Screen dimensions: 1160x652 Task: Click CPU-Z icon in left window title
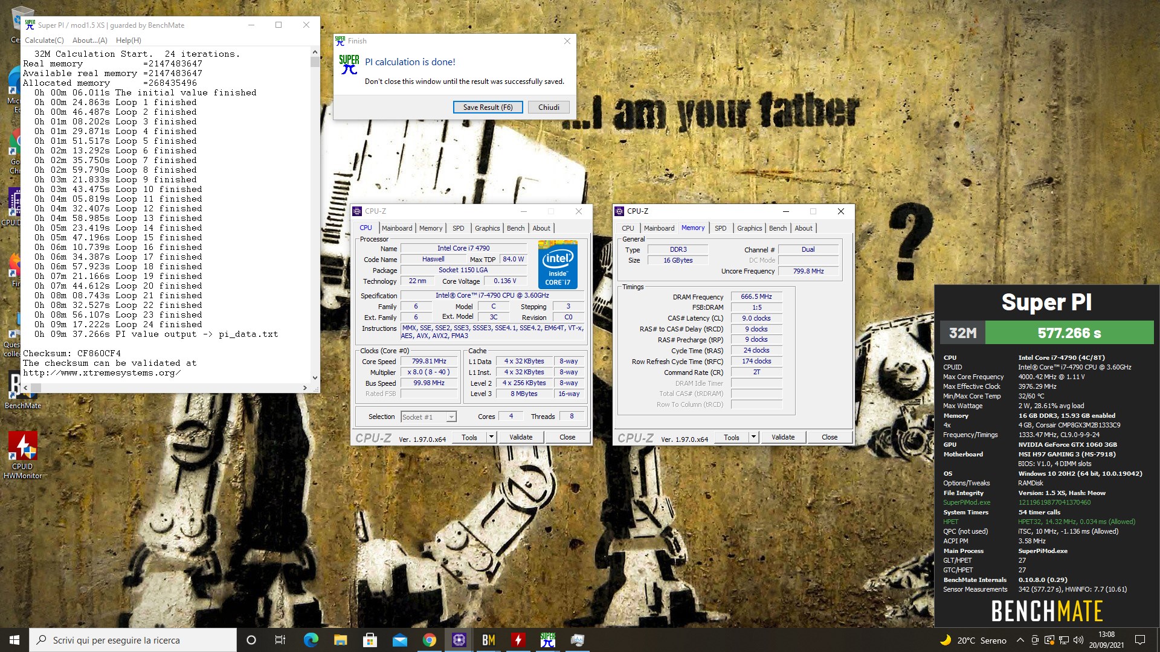(358, 211)
